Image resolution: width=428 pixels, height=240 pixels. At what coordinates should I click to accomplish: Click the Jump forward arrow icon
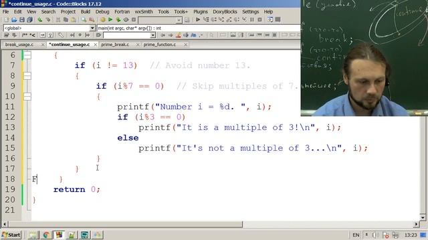pyautogui.click(x=171, y=35)
